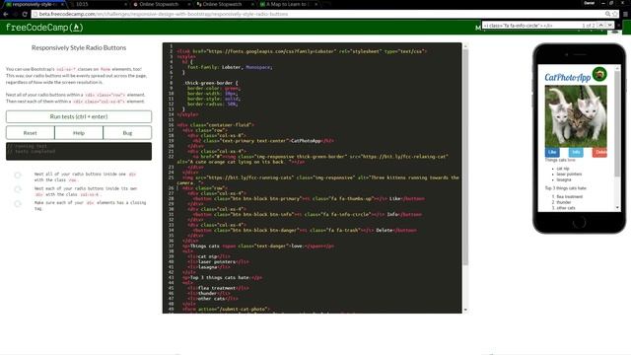Click the round cat image in phone preview
631x355 pixels.
pyautogui.click(x=599, y=75)
